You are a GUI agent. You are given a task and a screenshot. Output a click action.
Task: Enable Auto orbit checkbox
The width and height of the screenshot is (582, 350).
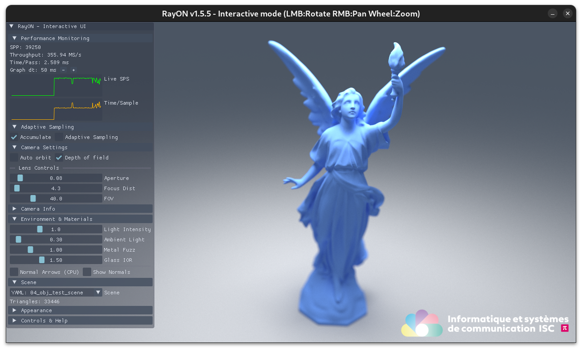coord(14,158)
